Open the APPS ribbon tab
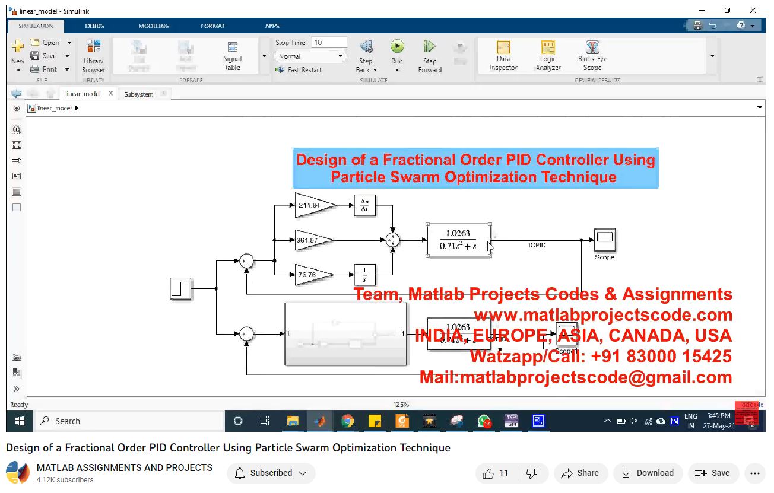Viewport: 774px width, 493px height. tap(272, 26)
